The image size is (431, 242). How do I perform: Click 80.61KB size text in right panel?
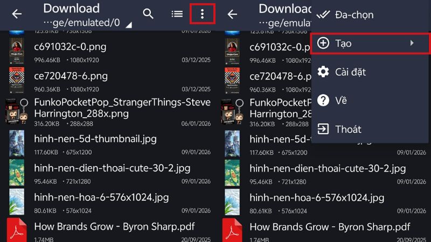[261, 211]
